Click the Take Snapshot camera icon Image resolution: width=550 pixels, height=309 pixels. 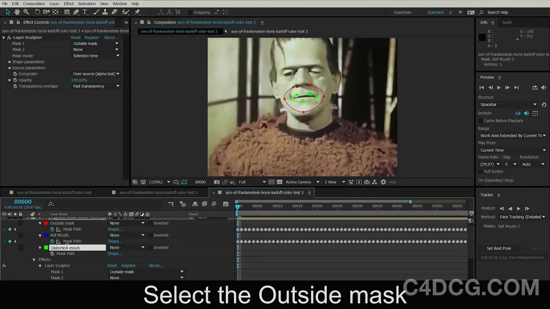point(217,182)
